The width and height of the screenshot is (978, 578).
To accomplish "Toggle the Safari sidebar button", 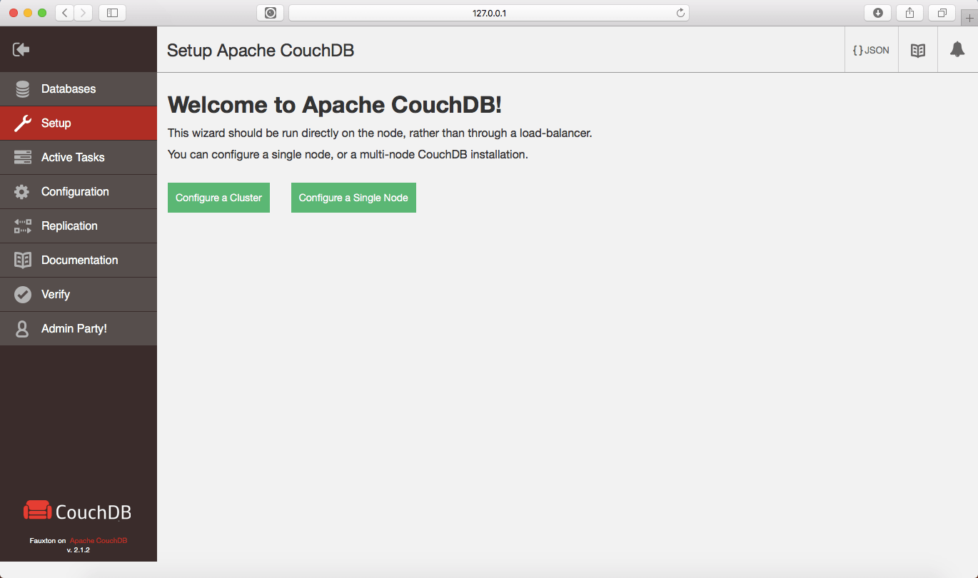I will point(112,13).
